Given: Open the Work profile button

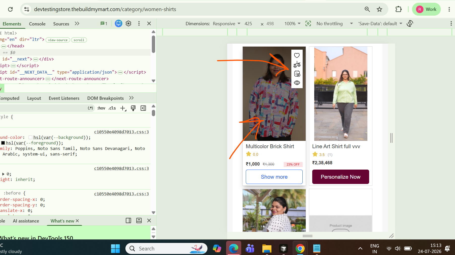Looking at the screenshot, I should point(426,9).
